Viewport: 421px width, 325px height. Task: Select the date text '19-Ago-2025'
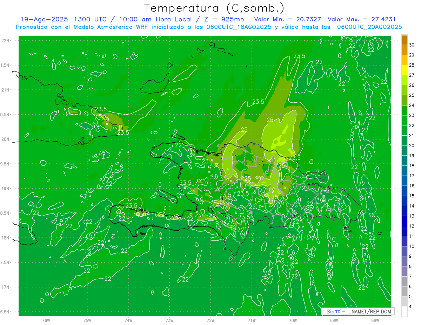point(44,19)
